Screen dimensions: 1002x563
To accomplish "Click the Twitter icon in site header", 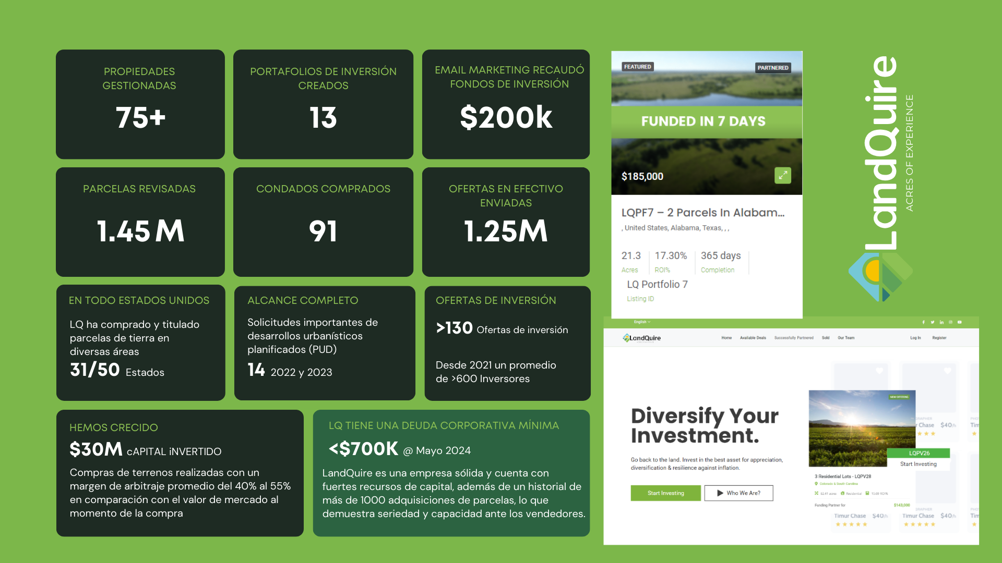I will click(933, 322).
